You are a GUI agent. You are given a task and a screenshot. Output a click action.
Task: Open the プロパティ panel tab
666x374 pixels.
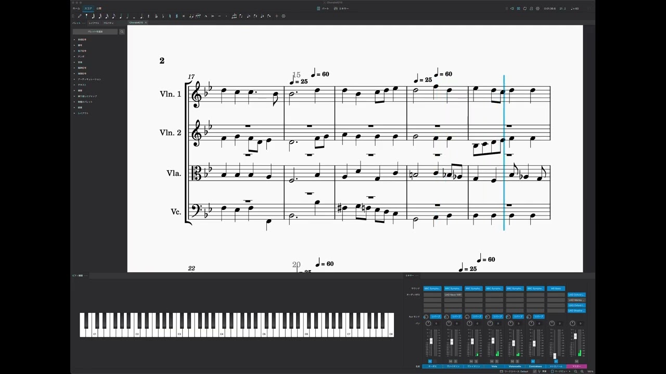pyautogui.click(x=108, y=23)
